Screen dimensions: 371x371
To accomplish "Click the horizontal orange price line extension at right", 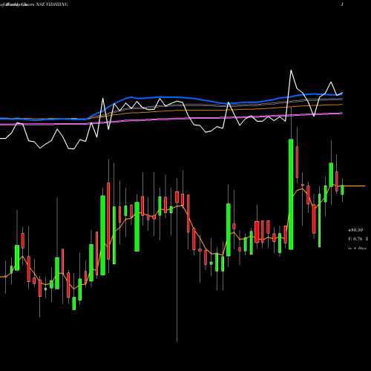I will [355, 185].
